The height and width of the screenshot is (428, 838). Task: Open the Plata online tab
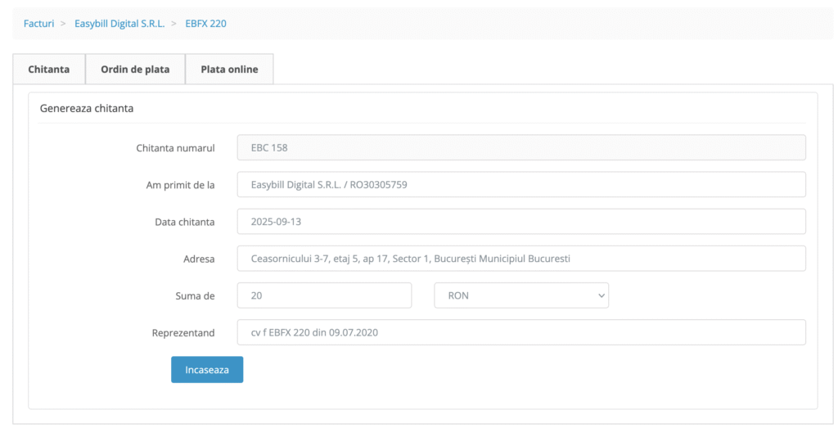pyautogui.click(x=229, y=69)
